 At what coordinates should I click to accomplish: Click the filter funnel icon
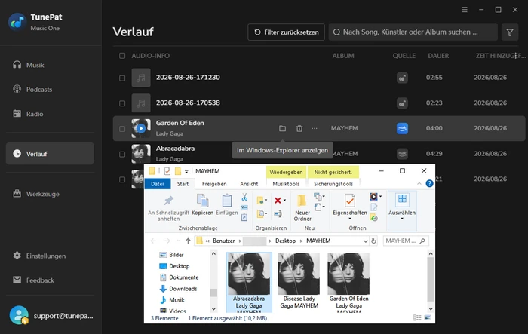[510, 32]
